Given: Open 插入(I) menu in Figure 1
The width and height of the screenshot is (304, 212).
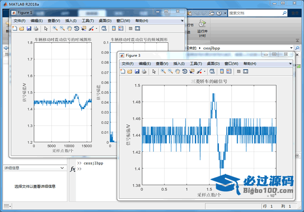Looking at the screenshot, I should (71, 21).
